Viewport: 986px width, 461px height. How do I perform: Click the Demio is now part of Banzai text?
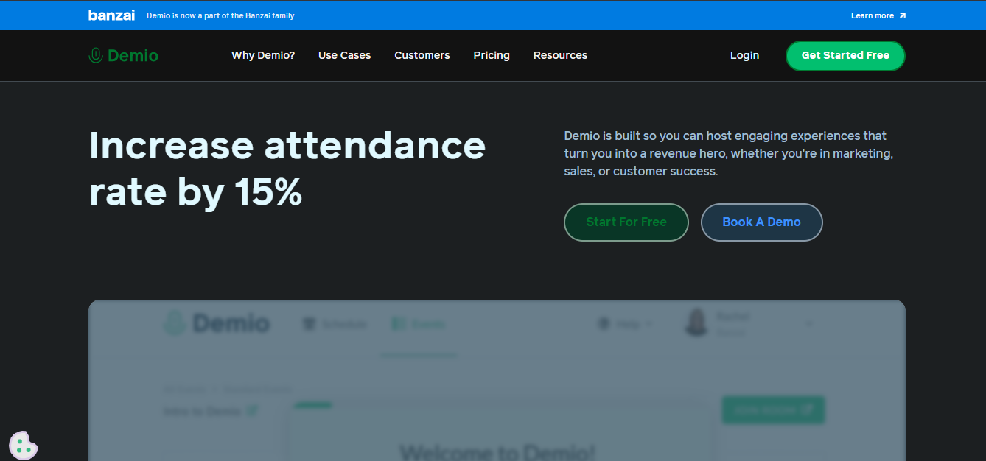[x=221, y=15]
